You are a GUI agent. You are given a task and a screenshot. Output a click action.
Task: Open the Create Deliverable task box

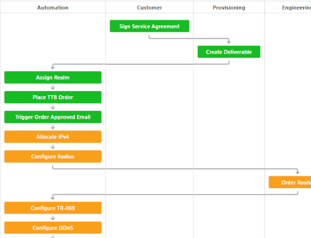click(x=229, y=52)
